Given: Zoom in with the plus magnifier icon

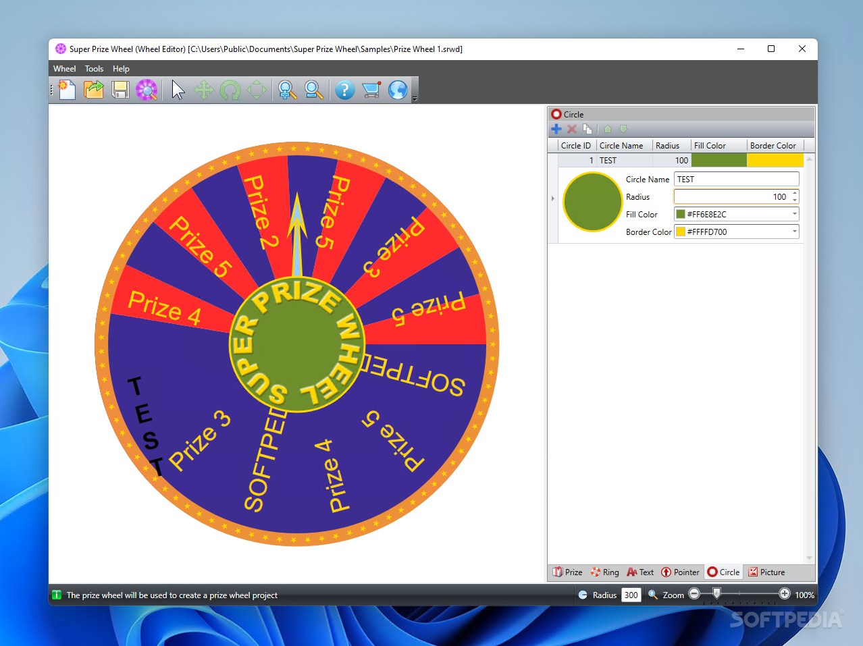Looking at the screenshot, I should 287,90.
